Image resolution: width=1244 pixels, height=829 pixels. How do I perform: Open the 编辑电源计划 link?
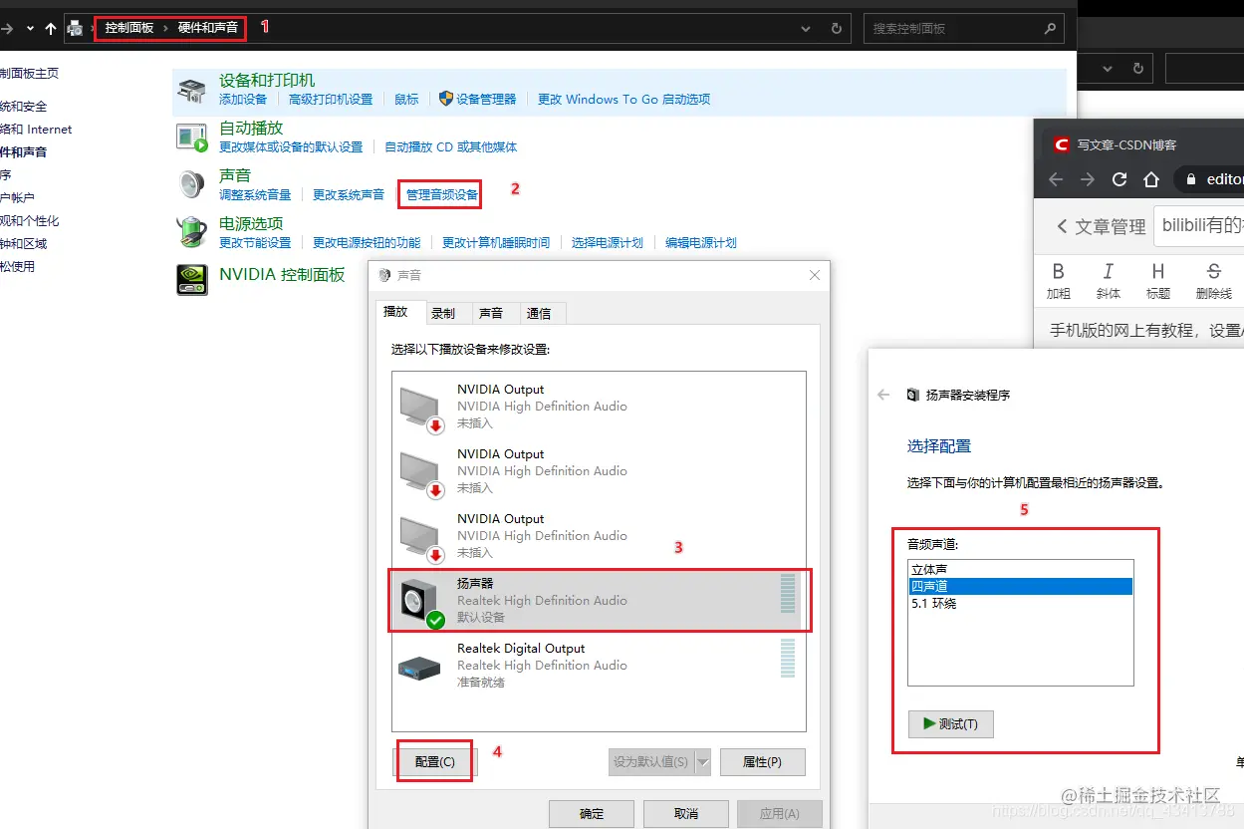pos(701,242)
